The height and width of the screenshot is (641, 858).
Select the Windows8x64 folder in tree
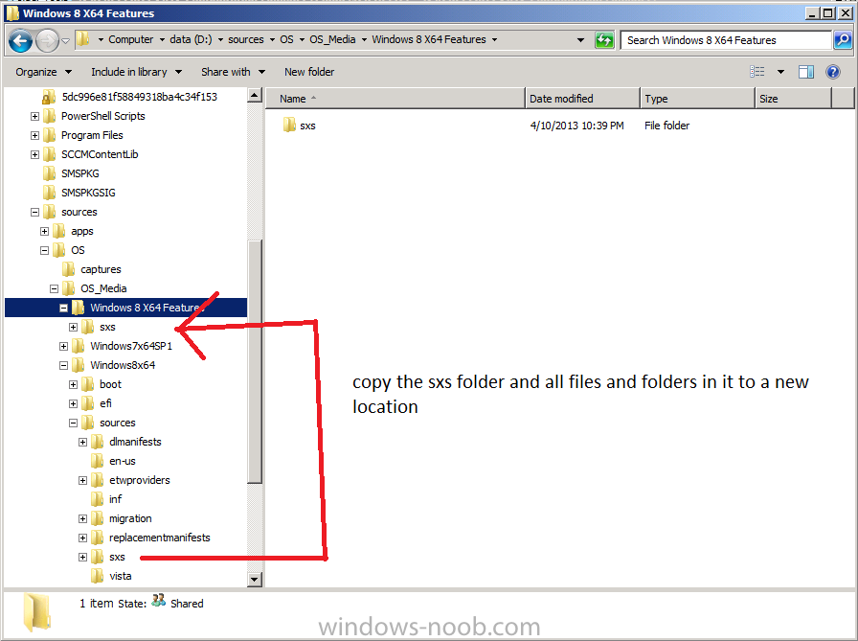[123, 365]
